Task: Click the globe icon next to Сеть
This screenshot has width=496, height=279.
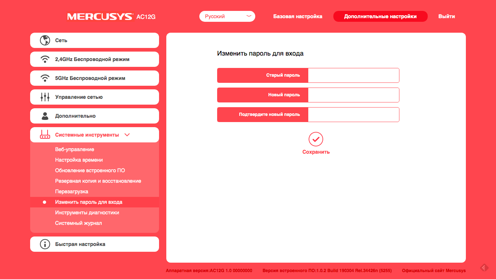Action: 45,40
